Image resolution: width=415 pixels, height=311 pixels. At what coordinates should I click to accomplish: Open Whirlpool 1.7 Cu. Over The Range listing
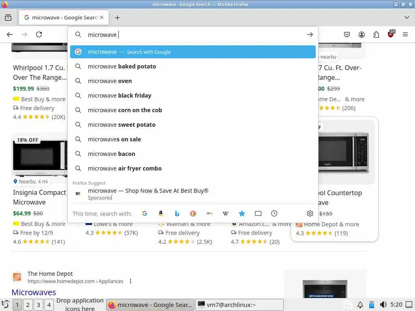point(39,72)
